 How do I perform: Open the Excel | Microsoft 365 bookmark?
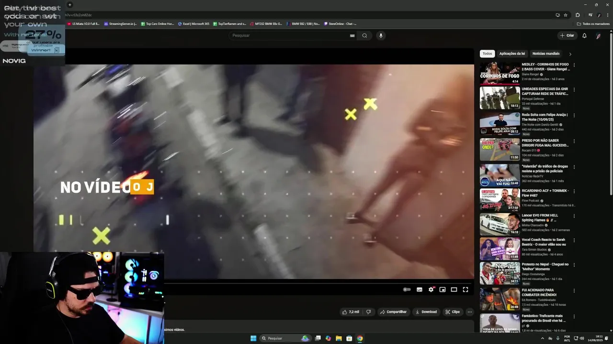[x=194, y=23]
